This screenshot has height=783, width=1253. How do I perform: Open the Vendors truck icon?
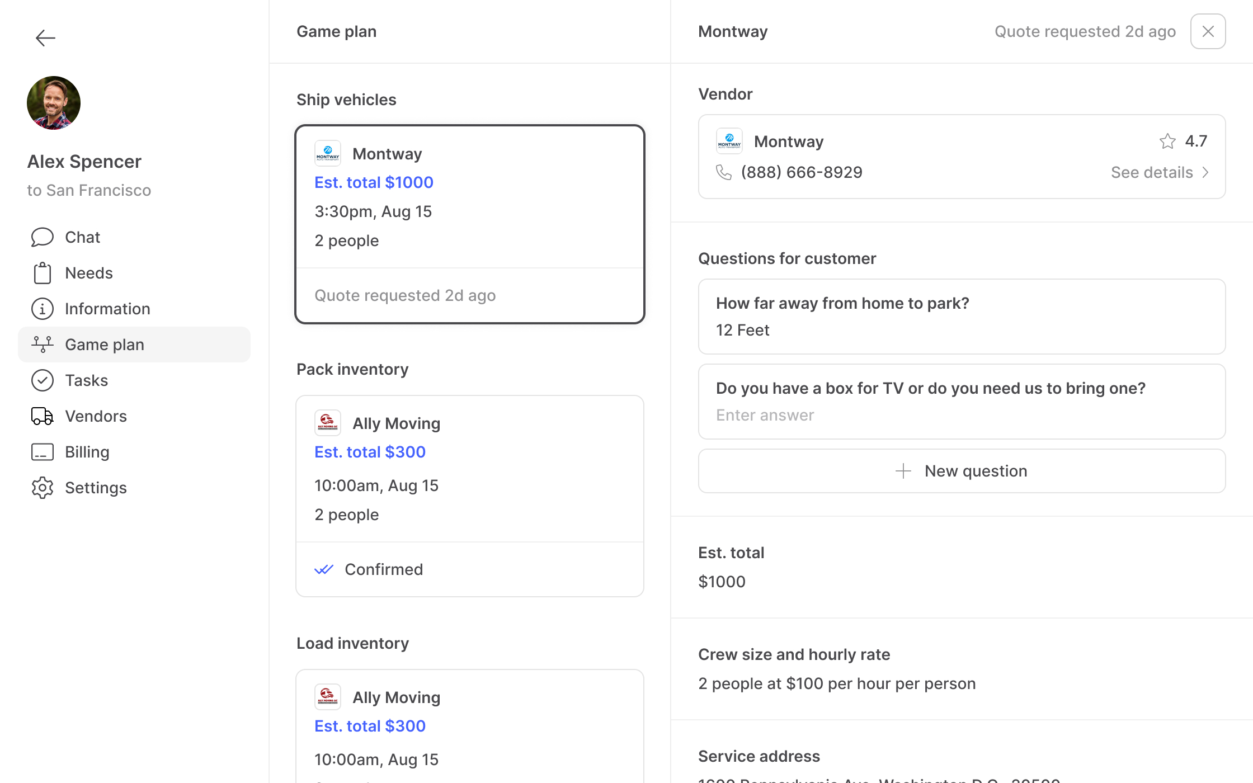click(43, 416)
